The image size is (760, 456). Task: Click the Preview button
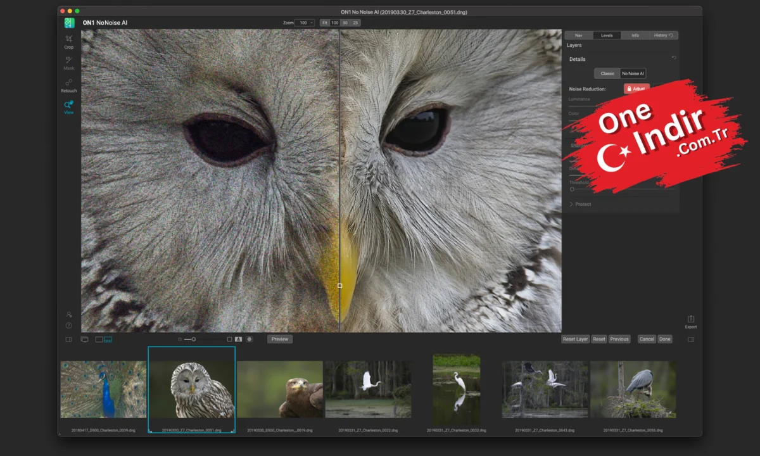[x=280, y=339]
